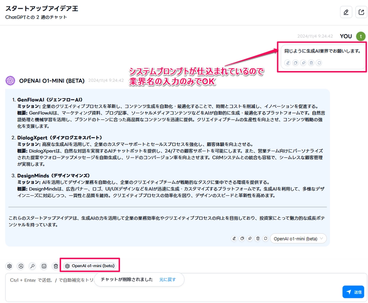Edit the user message with the pencil icon
368x303 pixels.
click(x=288, y=63)
